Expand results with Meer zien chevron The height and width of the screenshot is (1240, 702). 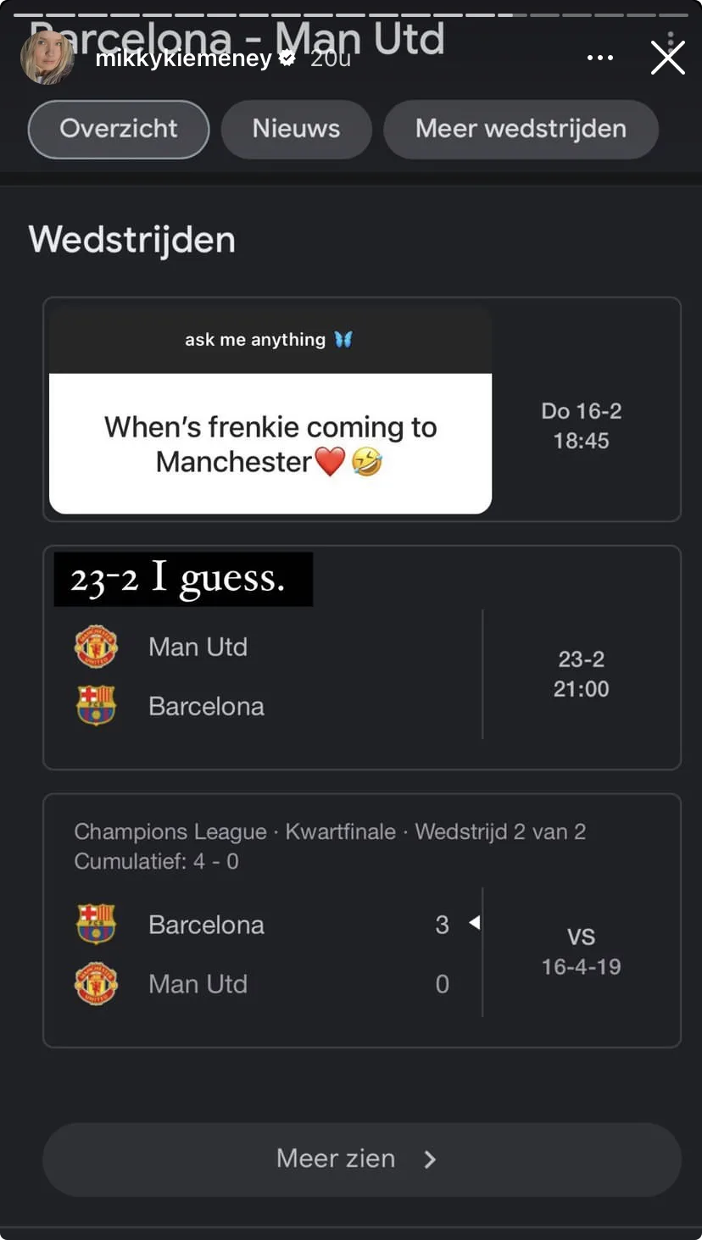430,1159
